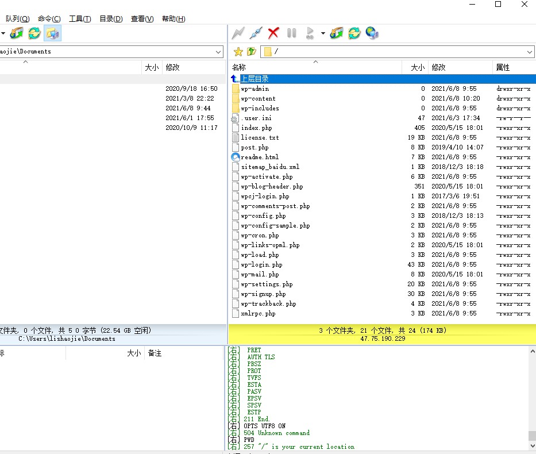Select wp-login.php in remote list
This screenshot has height=454, width=536.
click(261, 264)
